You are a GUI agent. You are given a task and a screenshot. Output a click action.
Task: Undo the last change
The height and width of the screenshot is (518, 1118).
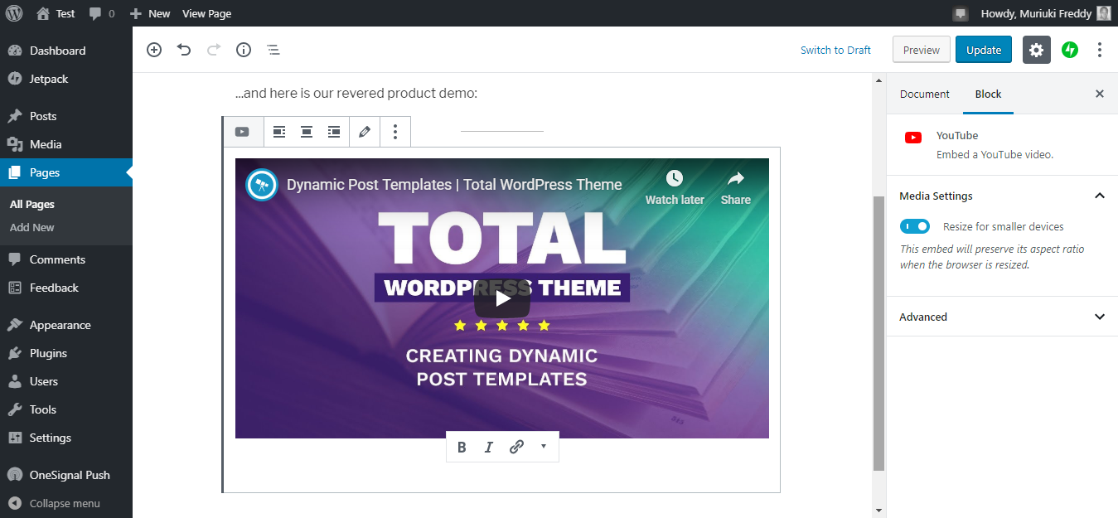click(x=184, y=50)
